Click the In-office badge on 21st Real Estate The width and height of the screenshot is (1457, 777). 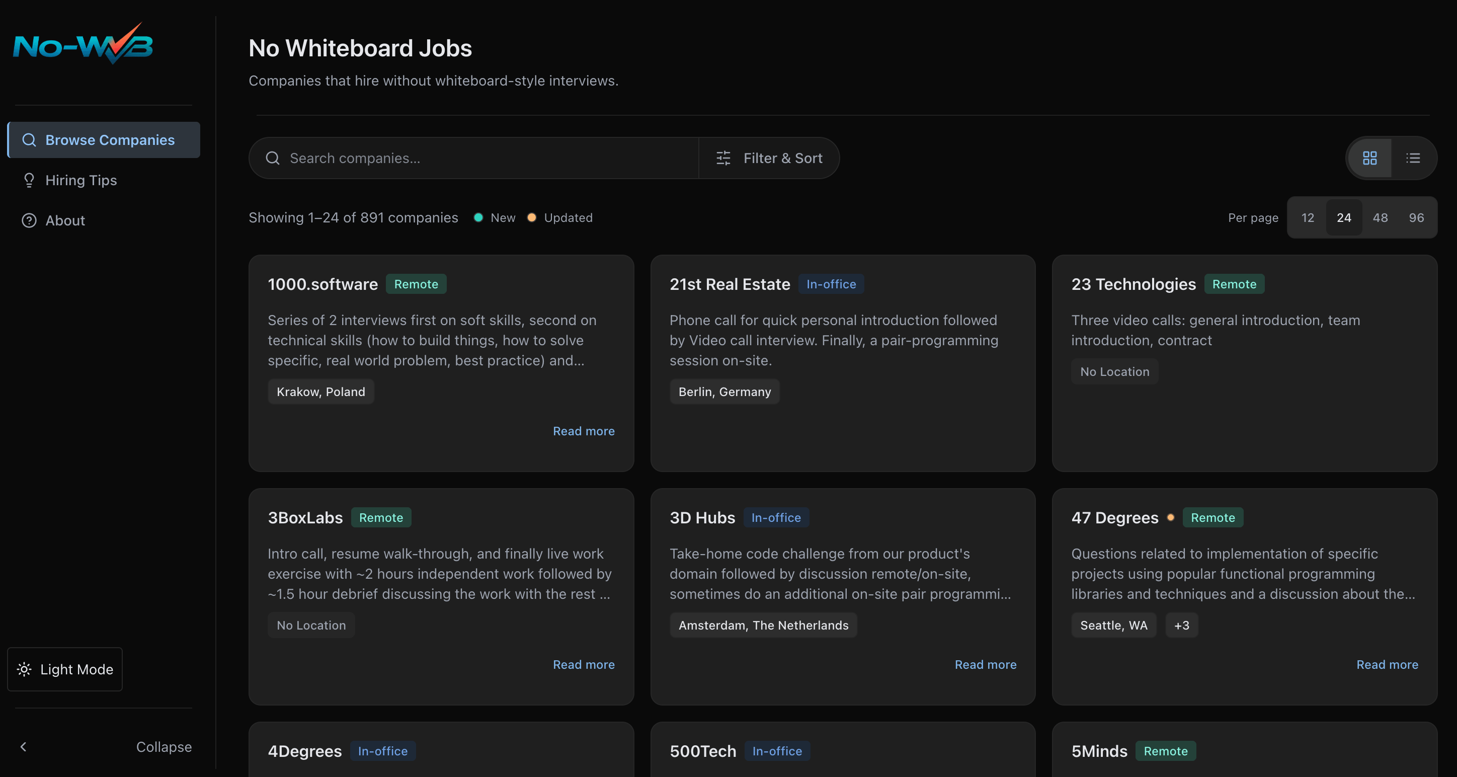(x=831, y=283)
